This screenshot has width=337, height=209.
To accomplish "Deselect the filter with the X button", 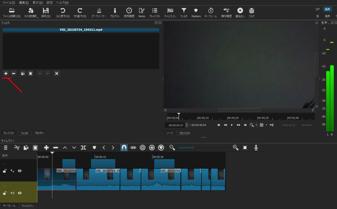I will pos(57,74).
